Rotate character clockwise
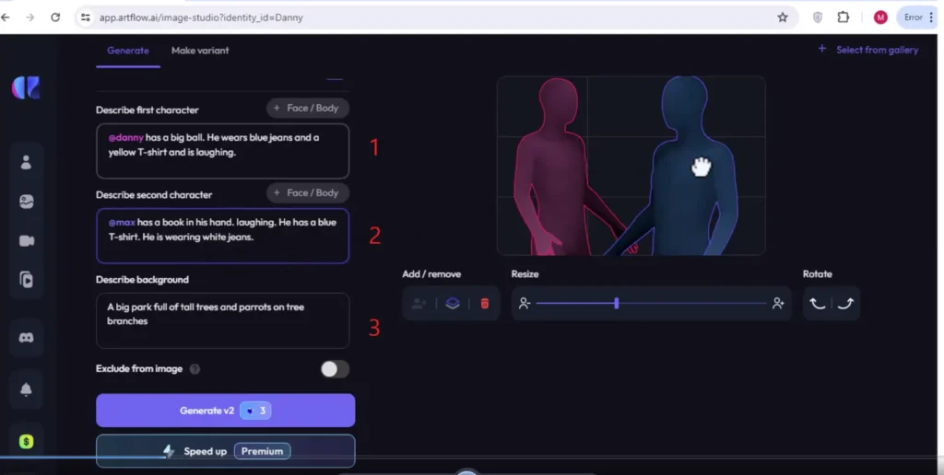Image resolution: width=944 pixels, height=475 pixels. click(x=845, y=303)
